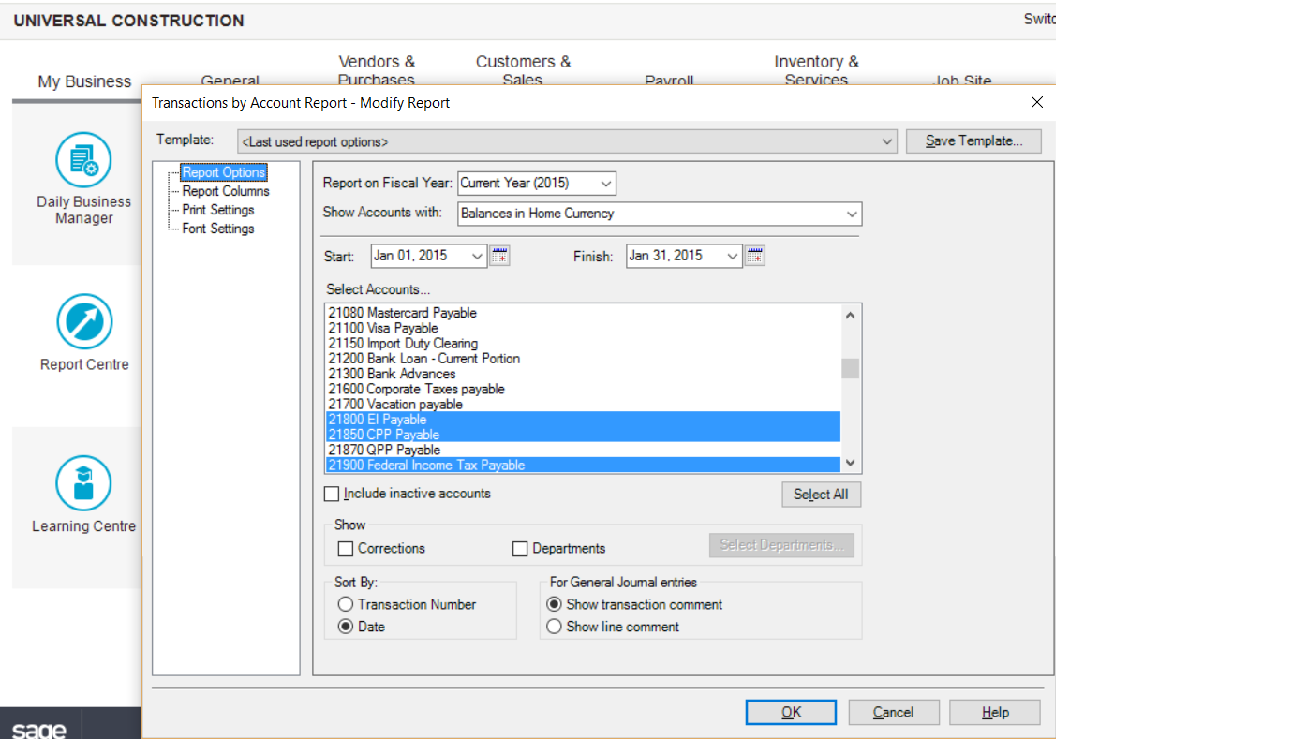Select Show line comment
This screenshot has height=739, width=1307.
pyautogui.click(x=554, y=627)
